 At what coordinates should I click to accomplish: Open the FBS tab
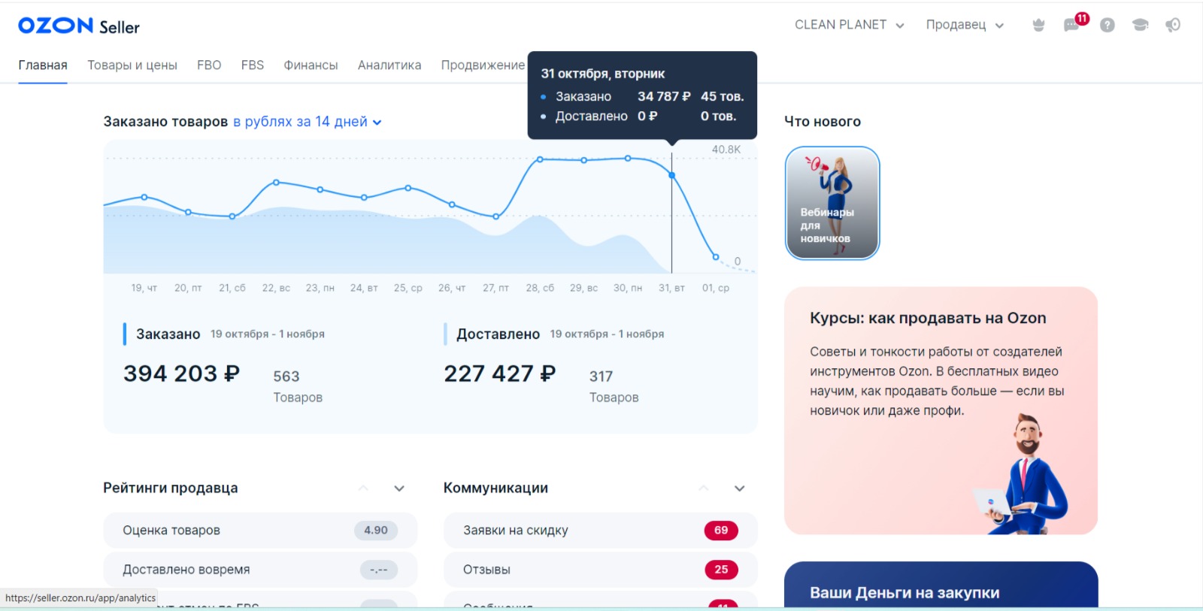click(253, 65)
